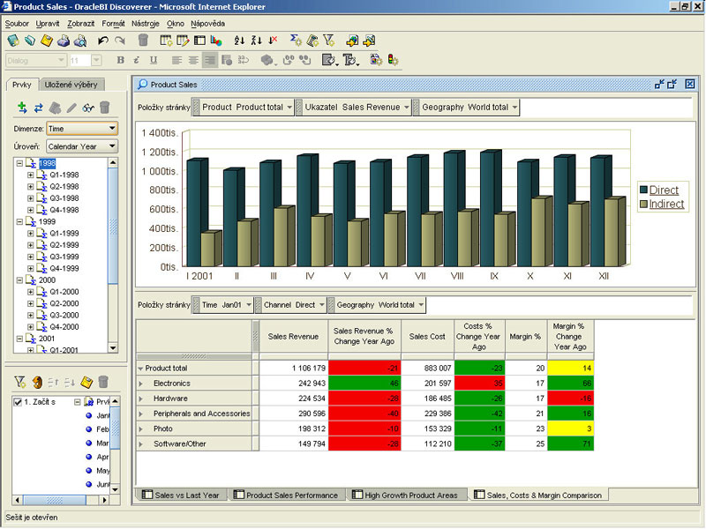Screen dimensions: 706x529
Task: Click the khaki Indirect legend swatch
Action: (x=643, y=205)
